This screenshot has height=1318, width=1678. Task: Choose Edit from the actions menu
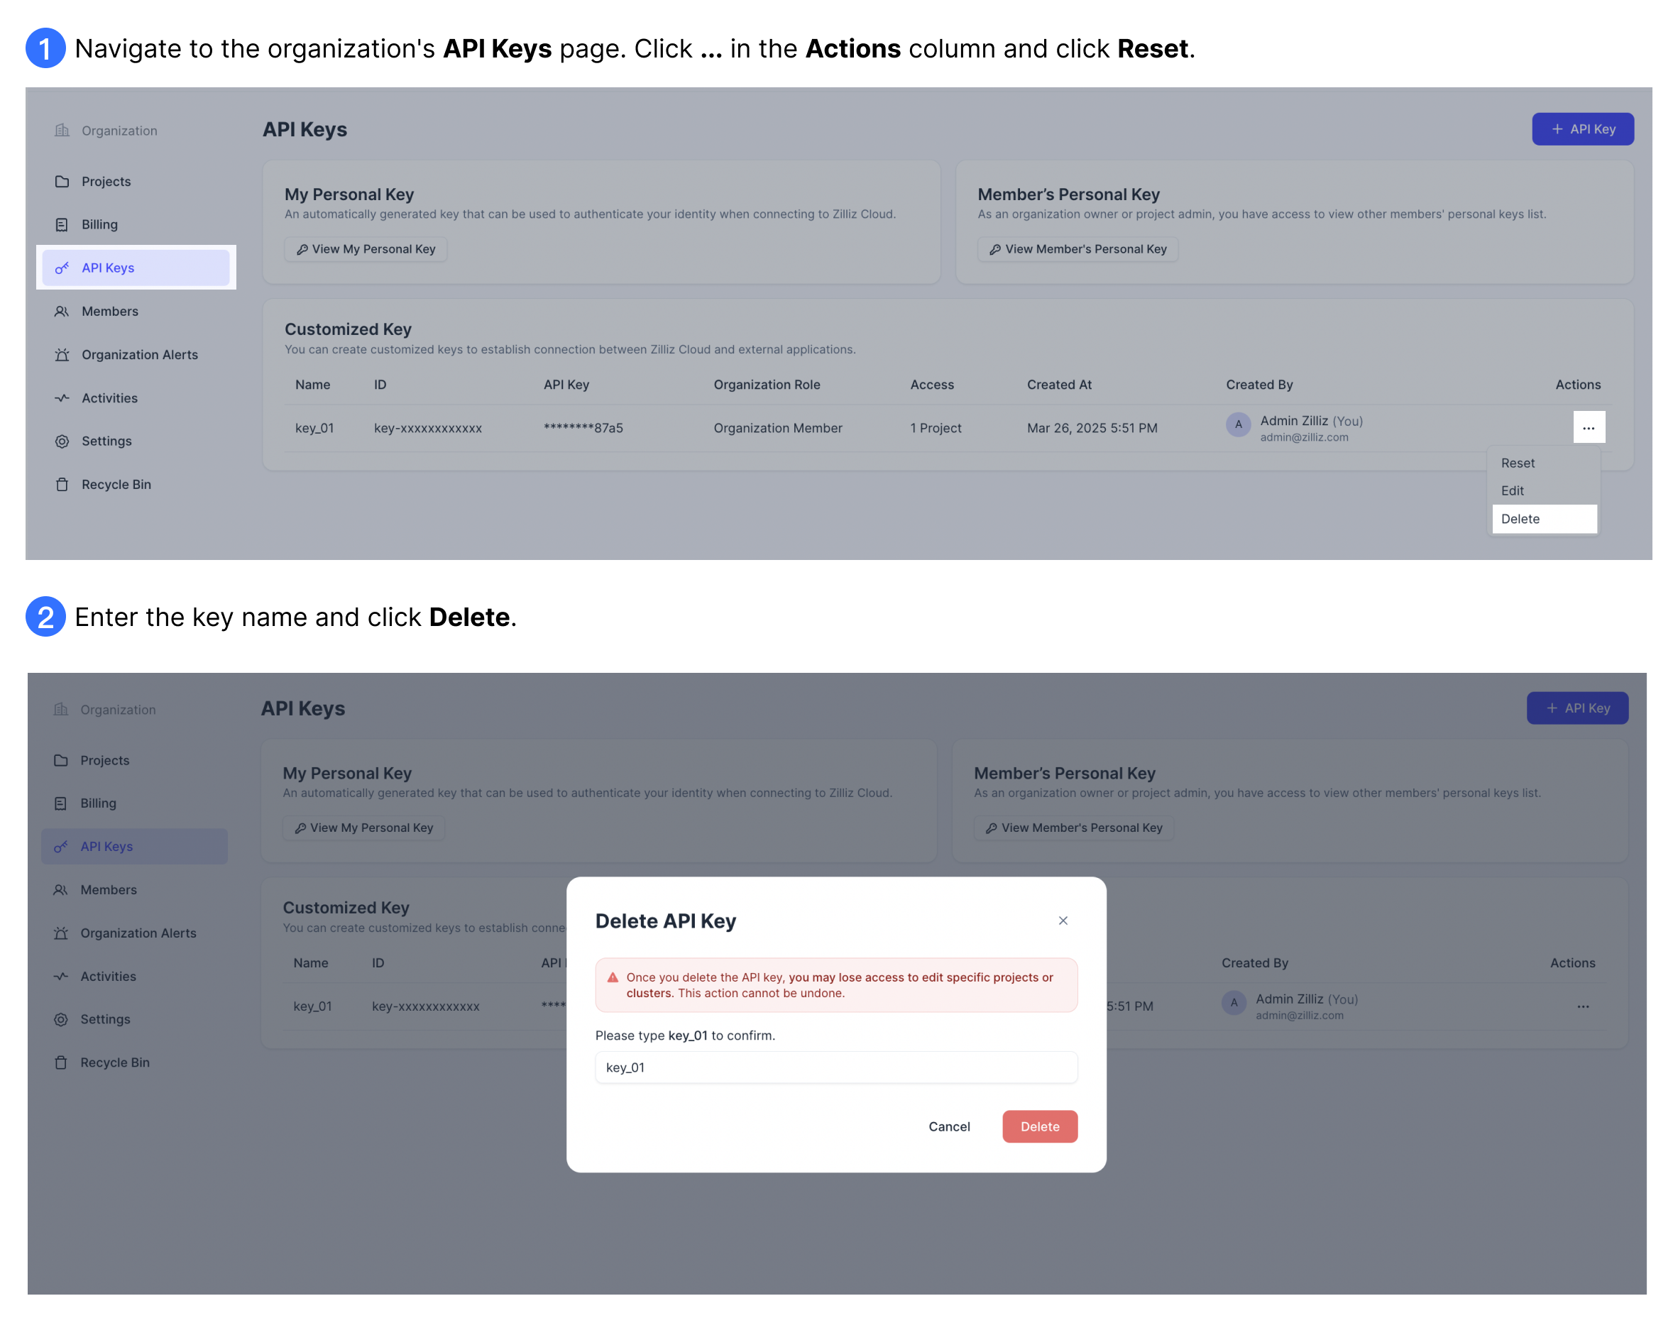1512,490
